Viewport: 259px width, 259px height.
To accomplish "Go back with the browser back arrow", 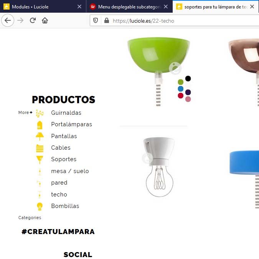I will [x=8, y=20].
